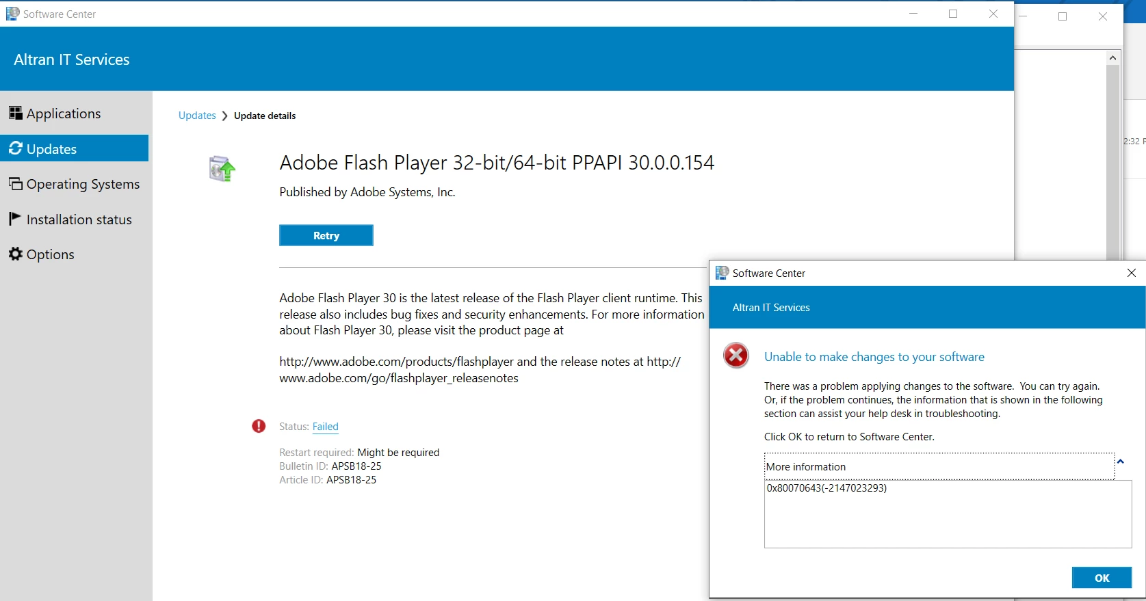Click Published by Adobe Systems, Inc. text

(x=367, y=192)
